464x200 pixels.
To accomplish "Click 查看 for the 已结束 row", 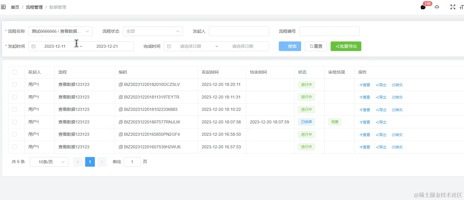I will (x=365, y=122).
